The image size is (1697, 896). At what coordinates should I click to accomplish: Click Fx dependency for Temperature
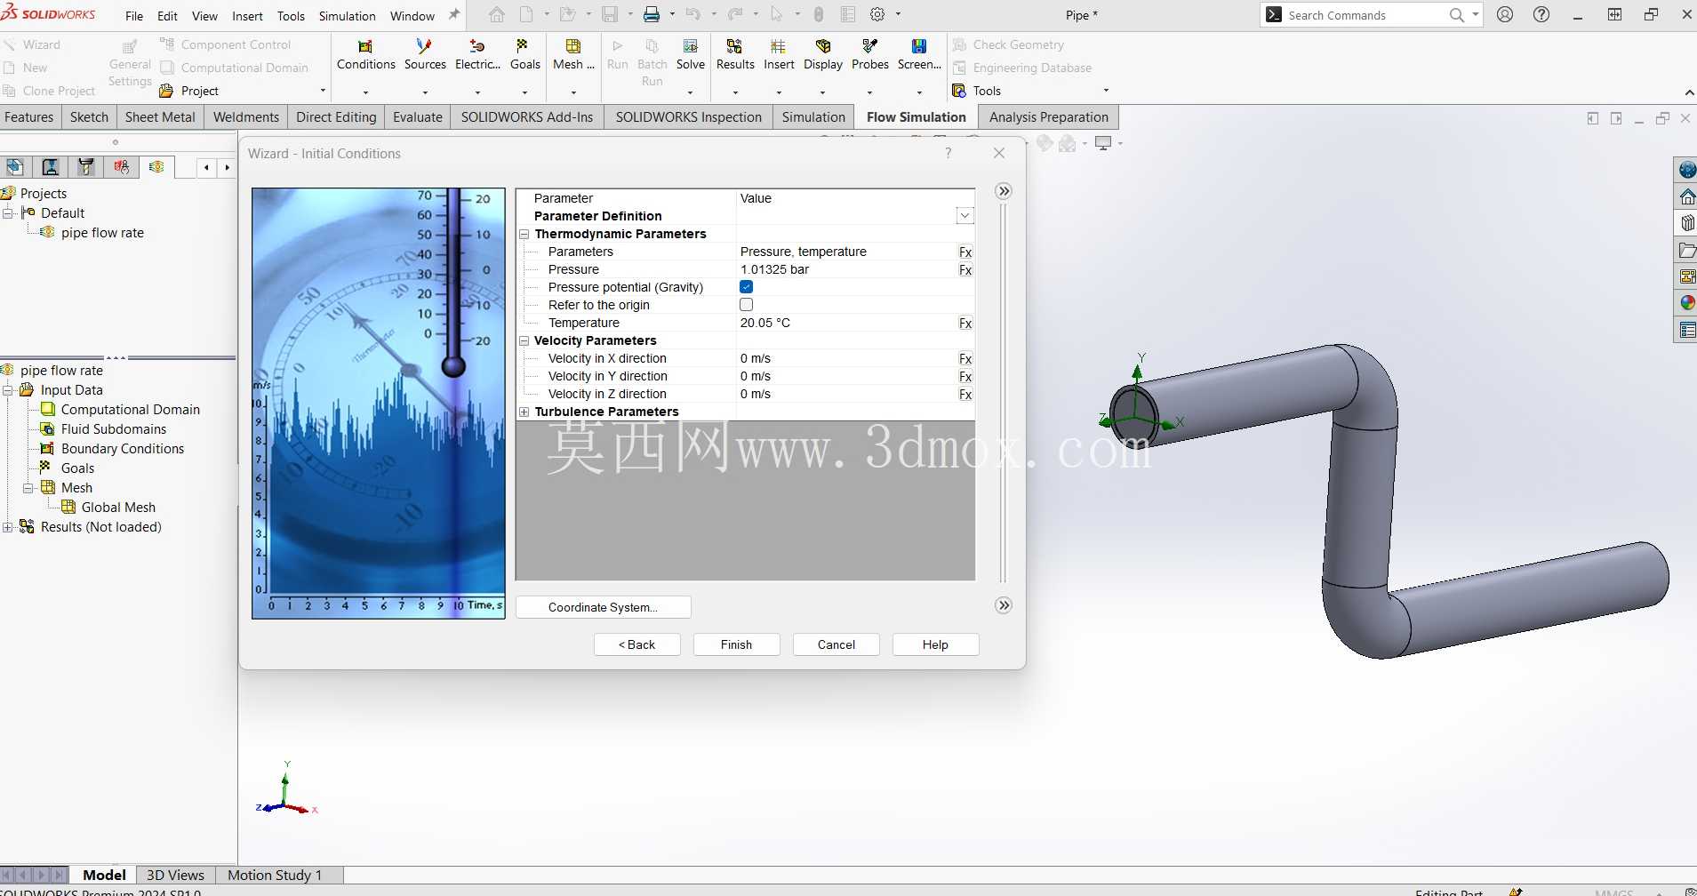tap(965, 324)
